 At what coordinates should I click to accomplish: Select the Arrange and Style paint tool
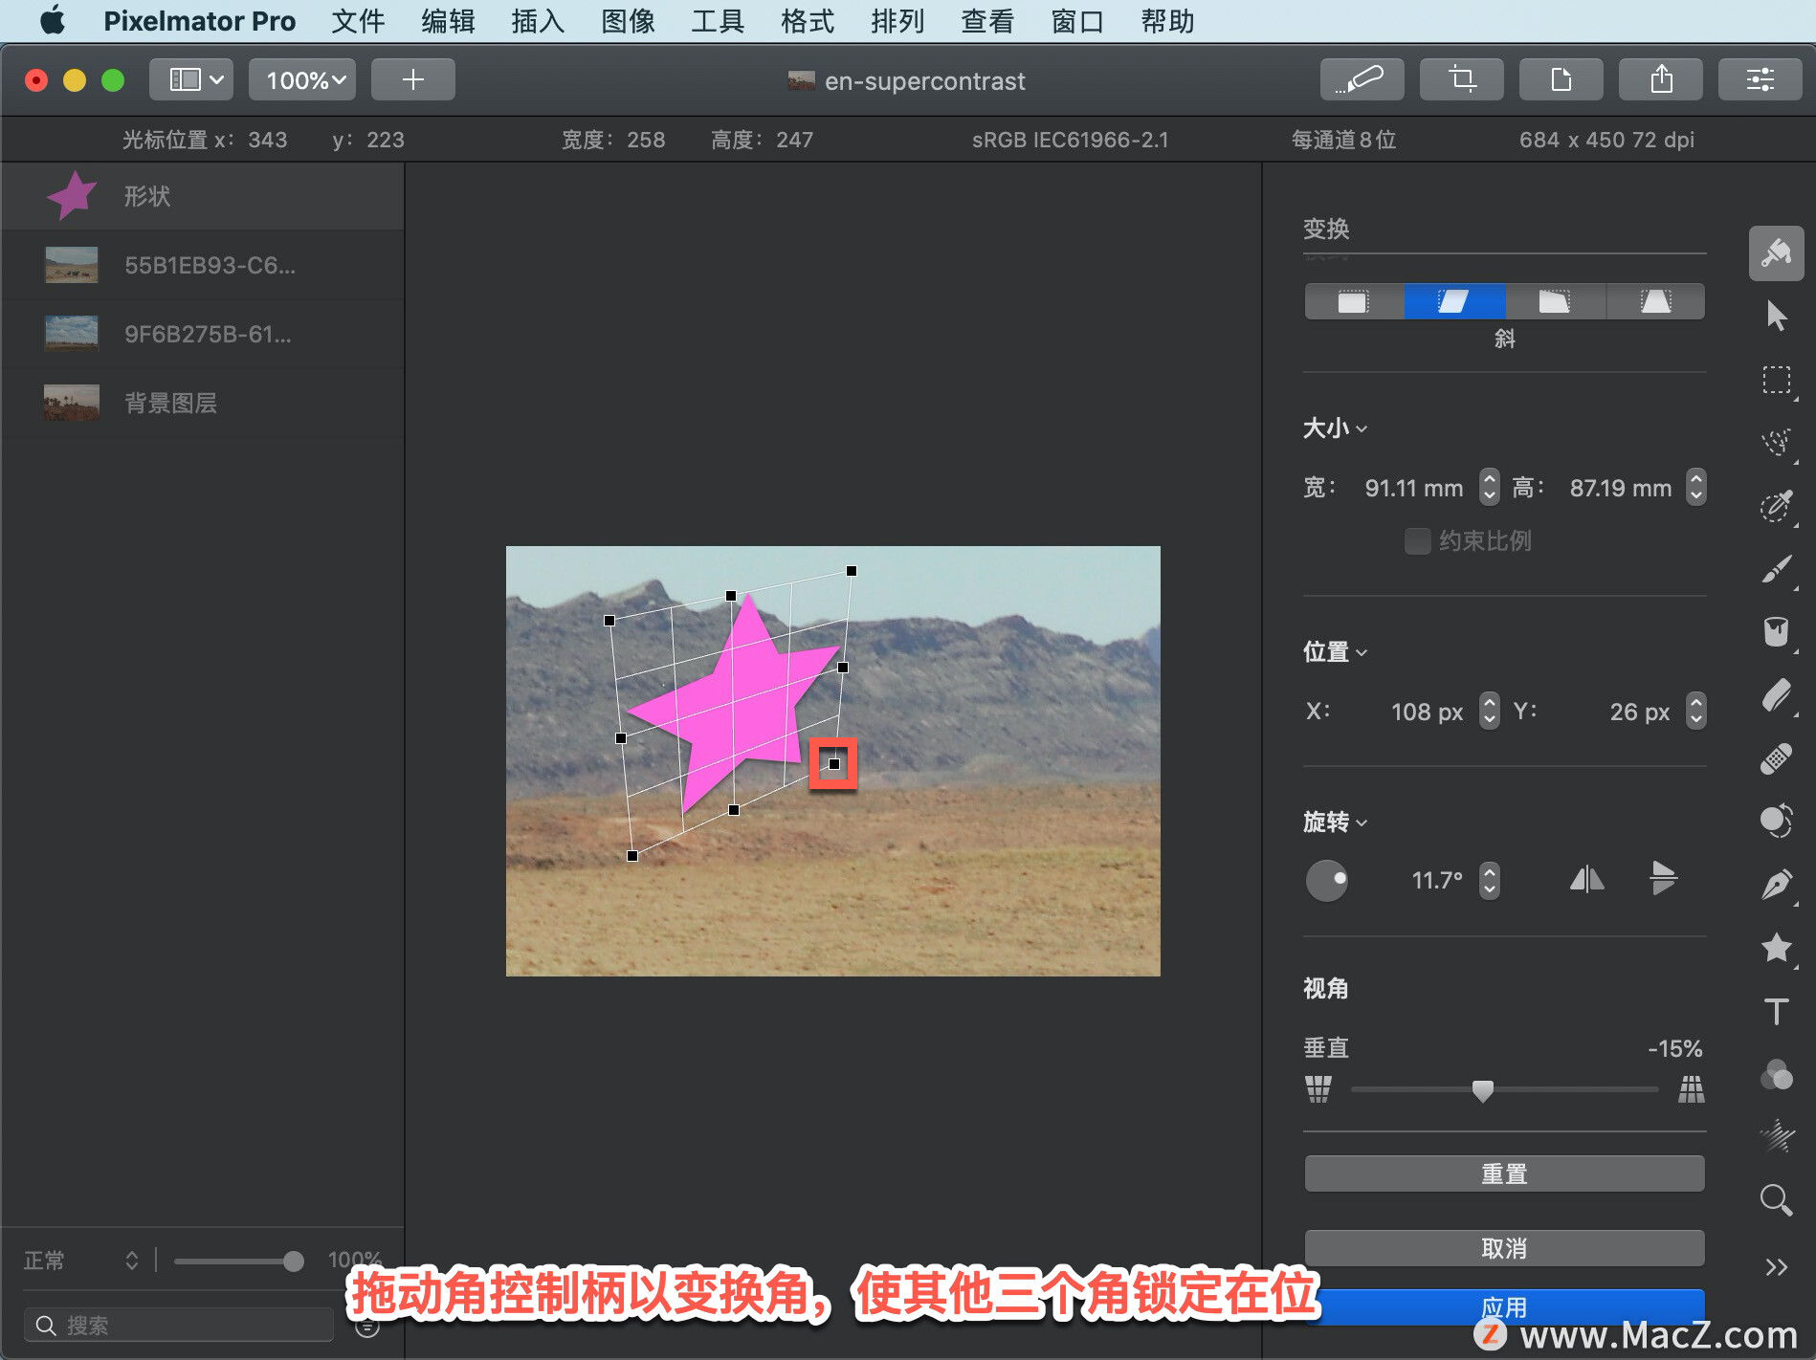point(1776,253)
